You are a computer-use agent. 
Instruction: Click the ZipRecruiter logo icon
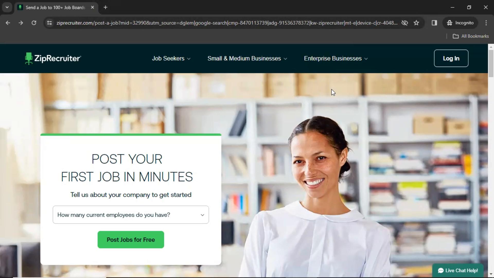tap(29, 58)
